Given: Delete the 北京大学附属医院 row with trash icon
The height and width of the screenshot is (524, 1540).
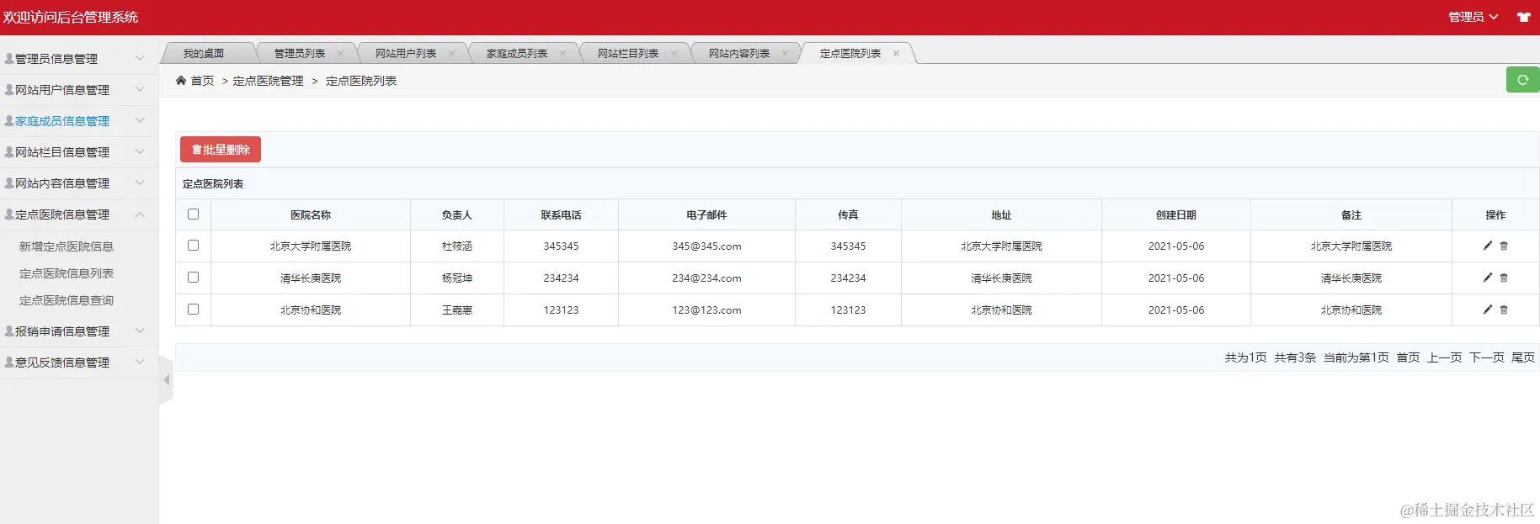Looking at the screenshot, I should (x=1504, y=246).
